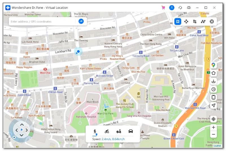Screen dimensions: 226x151
Task: Click Wan Chai Park map label
Action: pyautogui.click(x=105, y=114)
